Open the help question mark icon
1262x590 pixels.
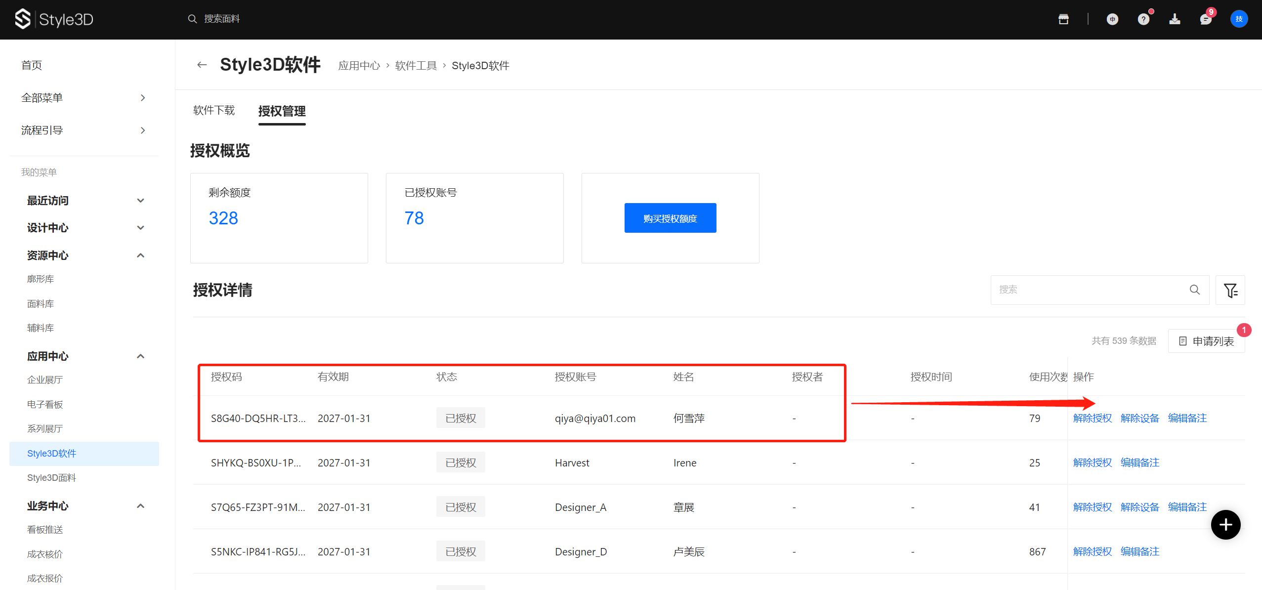pos(1143,19)
